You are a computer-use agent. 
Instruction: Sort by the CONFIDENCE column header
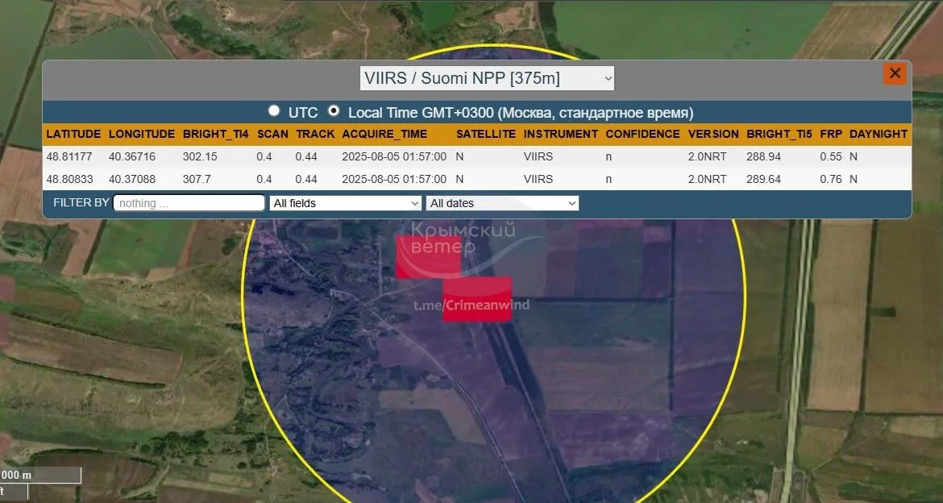[643, 134]
